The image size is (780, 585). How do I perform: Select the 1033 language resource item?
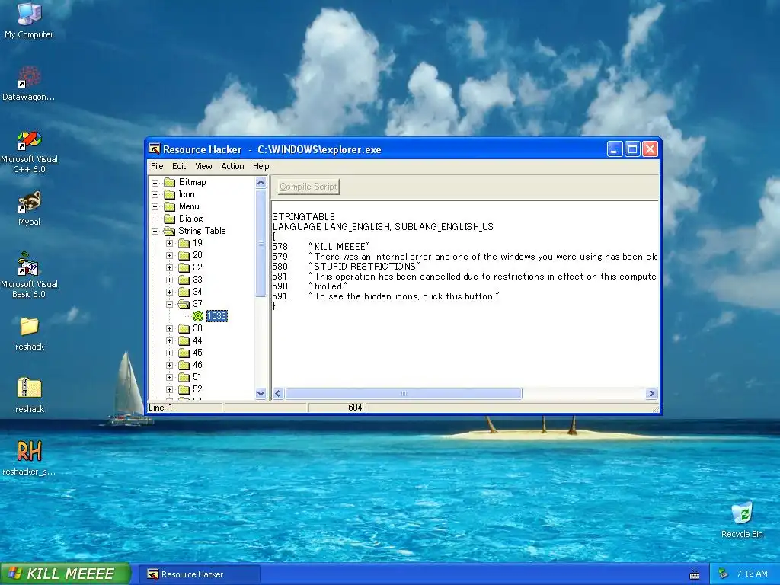pos(216,316)
